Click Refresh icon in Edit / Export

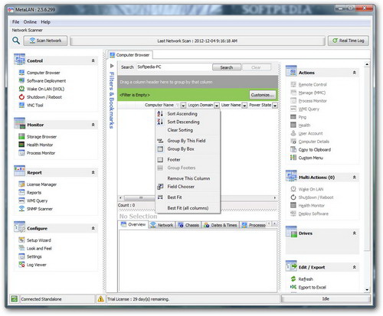(293, 279)
